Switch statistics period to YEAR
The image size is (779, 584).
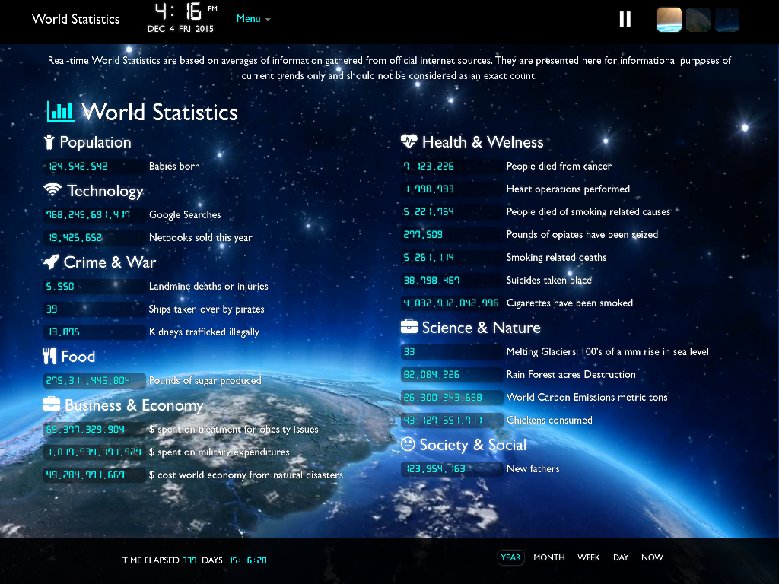510,557
